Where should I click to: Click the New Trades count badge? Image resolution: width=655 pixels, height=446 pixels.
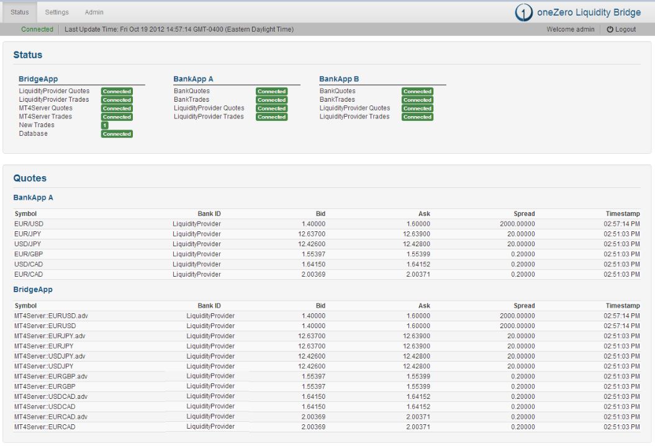pyautogui.click(x=104, y=125)
